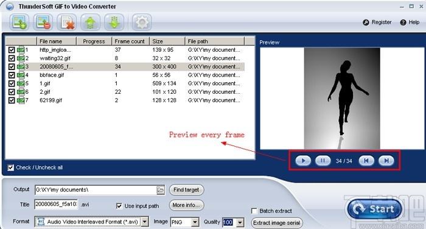
Task: Enable the Batch extract checkbox
Action: pyautogui.click(x=254, y=211)
